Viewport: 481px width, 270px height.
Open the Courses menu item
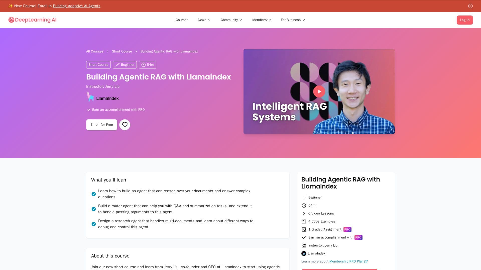[x=182, y=20]
